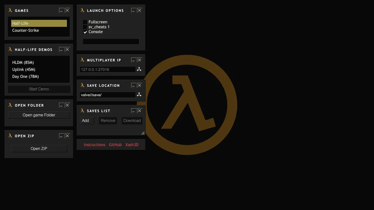
Task: Click the lambda icon on Launch Options panel
Action: pyautogui.click(x=82, y=10)
